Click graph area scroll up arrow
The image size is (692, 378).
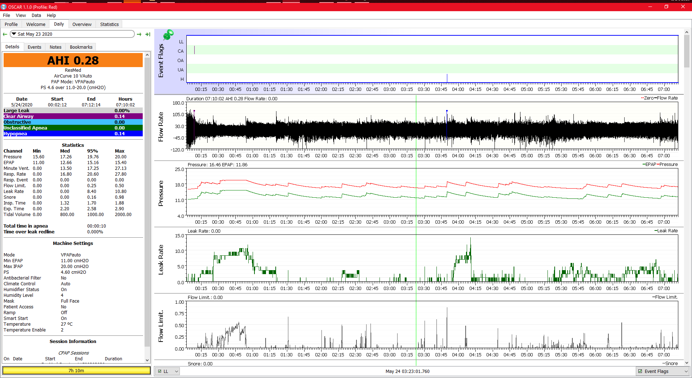pyautogui.click(x=687, y=32)
